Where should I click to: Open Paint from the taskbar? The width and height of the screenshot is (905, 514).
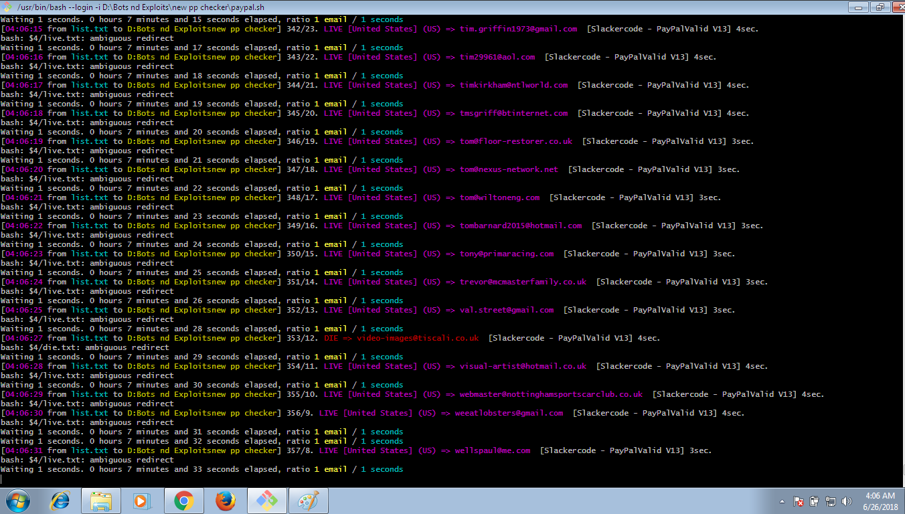click(308, 501)
